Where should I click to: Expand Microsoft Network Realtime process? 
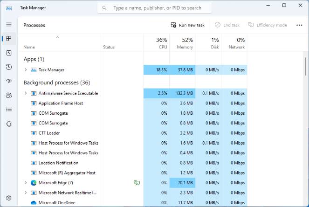coord(26,193)
